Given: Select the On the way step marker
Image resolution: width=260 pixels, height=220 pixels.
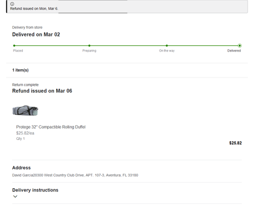Looking at the screenshot, I should click(167, 46).
